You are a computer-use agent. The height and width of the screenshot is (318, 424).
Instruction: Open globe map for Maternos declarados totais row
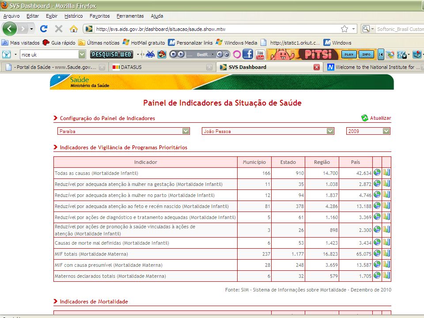(x=377, y=275)
